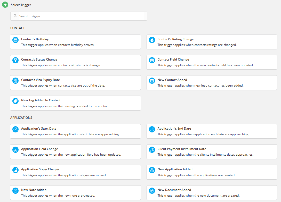Select the Contact's Birthday trigger title
The height and width of the screenshot is (202, 281).
click(35, 39)
